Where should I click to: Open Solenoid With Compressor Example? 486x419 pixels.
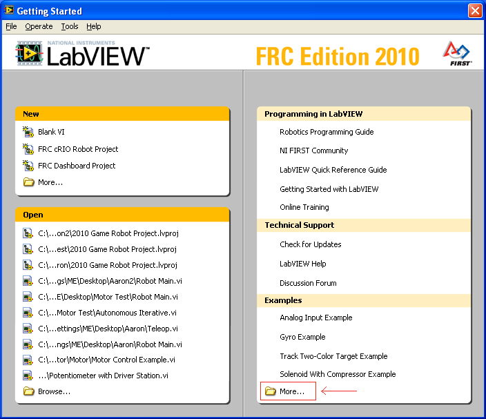pos(338,374)
